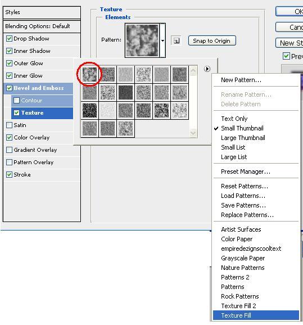This screenshot has height=325, width=303.
Task: Open Preset Manager from menu
Action: [x=256, y=171]
